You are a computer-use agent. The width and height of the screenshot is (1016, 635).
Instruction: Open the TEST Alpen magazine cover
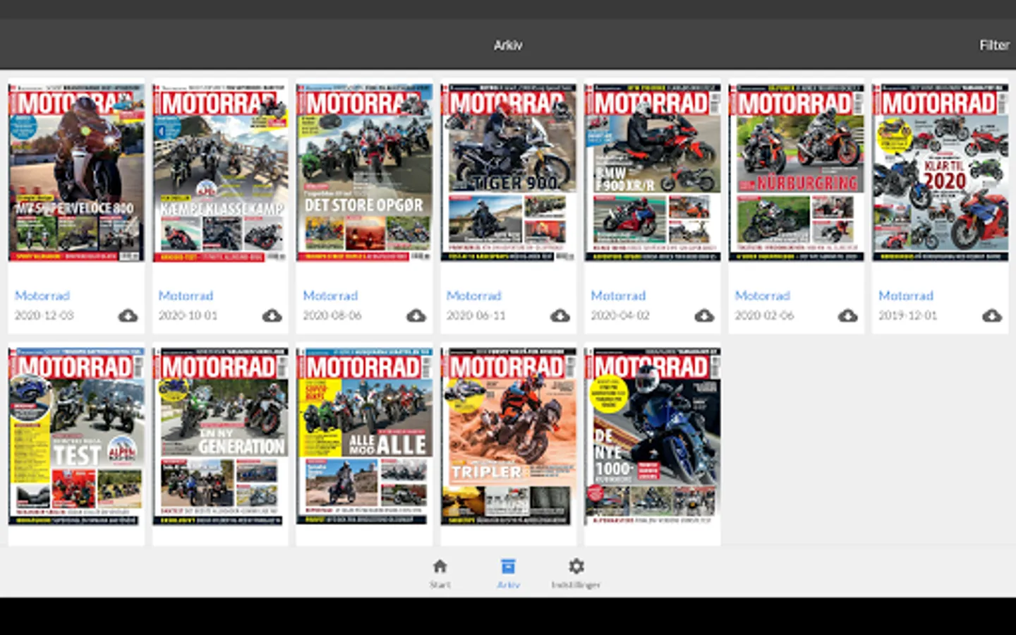click(76, 436)
